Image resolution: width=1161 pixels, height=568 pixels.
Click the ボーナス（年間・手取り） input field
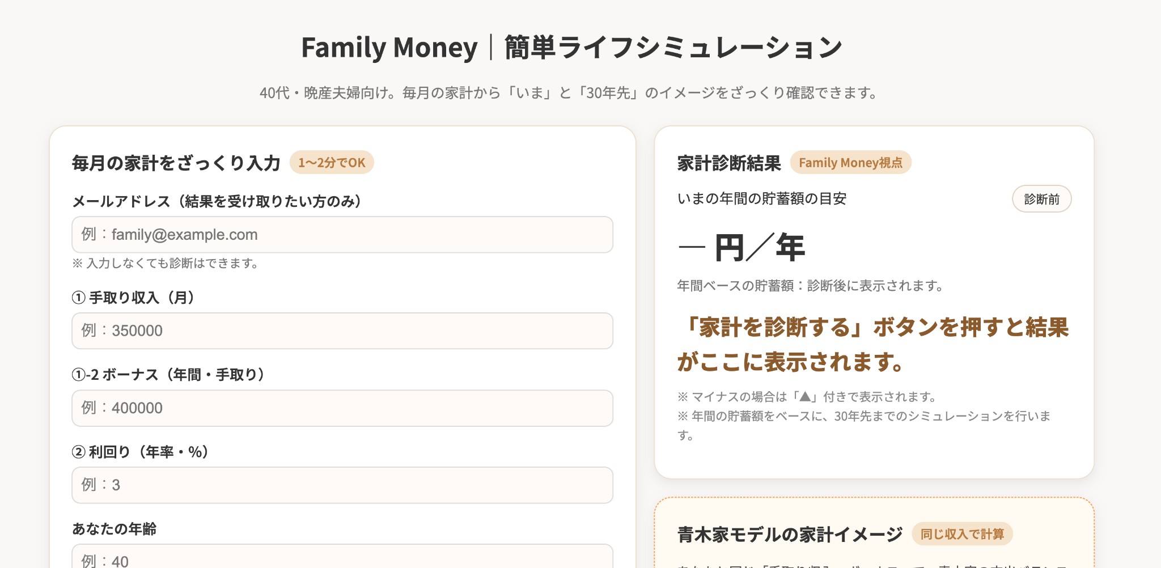click(342, 408)
